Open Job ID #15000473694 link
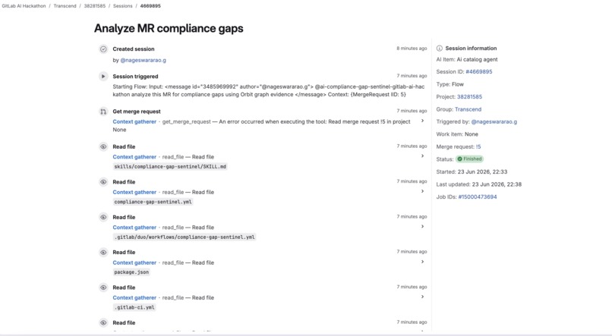612x336 pixels. (x=478, y=197)
